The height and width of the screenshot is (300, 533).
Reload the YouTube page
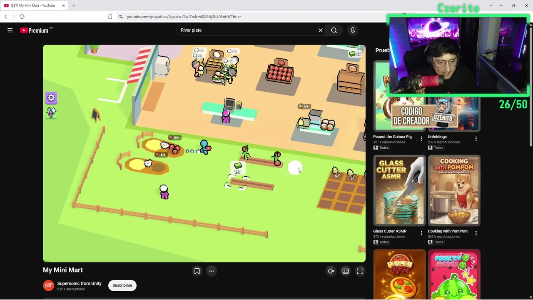coord(22,17)
